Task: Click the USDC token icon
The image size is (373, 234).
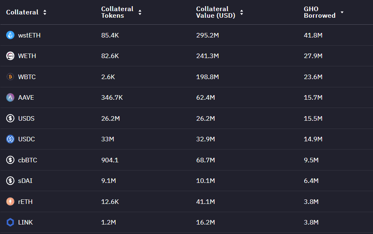Action: pyautogui.click(x=10, y=139)
